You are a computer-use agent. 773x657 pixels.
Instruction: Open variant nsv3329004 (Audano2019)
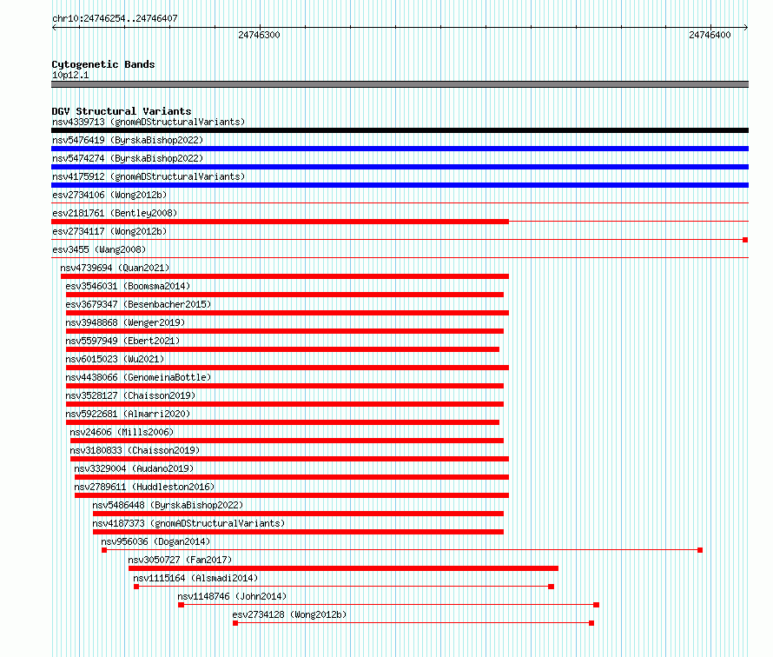coord(134,468)
